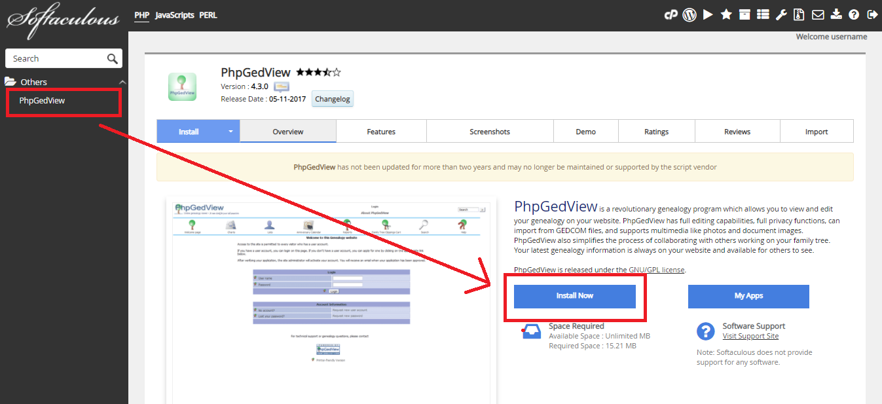Screen dimensions: 882x404
Task: Click the question mark help icon
Action: 854,14
